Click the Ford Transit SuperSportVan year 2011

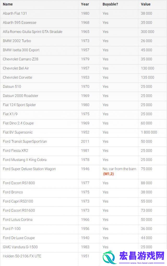(x=85, y=141)
